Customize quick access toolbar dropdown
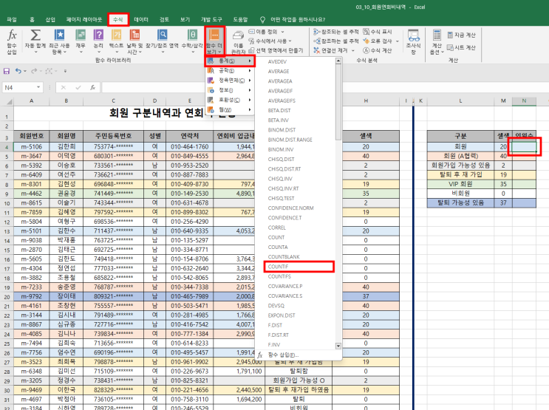The image size is (549, 410). click(65, 72)
